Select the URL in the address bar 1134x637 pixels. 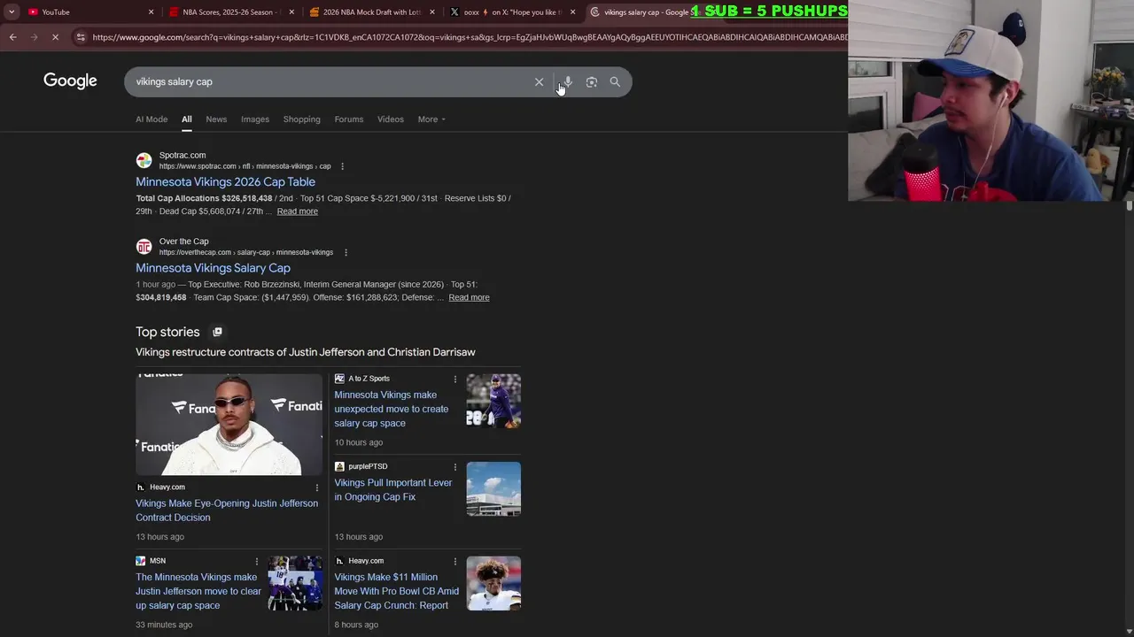[x=468, y=37]
